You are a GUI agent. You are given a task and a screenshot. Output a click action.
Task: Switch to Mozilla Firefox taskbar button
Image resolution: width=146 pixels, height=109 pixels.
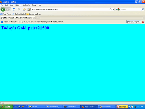(x=89, y=107)
